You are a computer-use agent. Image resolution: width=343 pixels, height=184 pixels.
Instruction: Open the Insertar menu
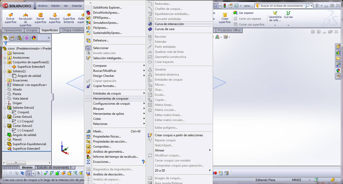tap(77, 6)
